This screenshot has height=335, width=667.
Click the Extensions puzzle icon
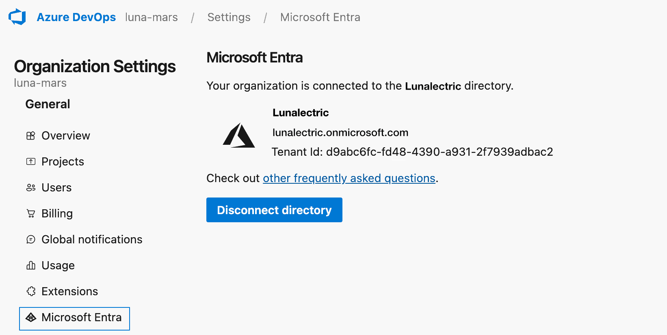[x=31, y=292]
